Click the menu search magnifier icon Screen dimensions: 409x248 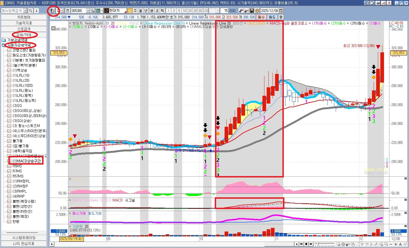click(x=31, y=11)
